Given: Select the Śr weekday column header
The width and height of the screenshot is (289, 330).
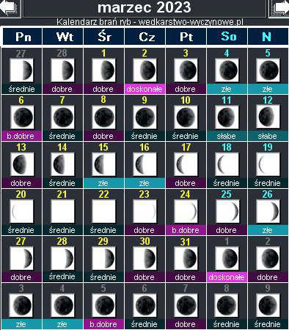Looking at the screenshot, I should coord(104,37).
